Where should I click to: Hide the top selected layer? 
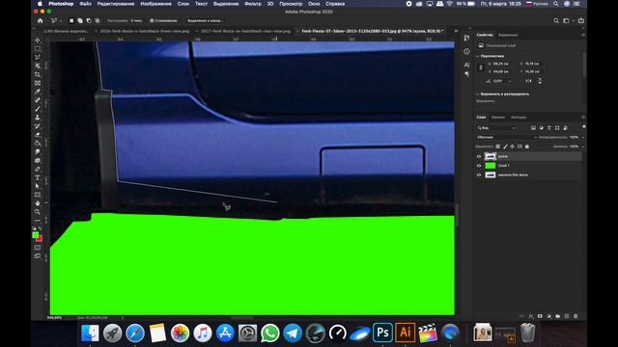click(479, 156)
